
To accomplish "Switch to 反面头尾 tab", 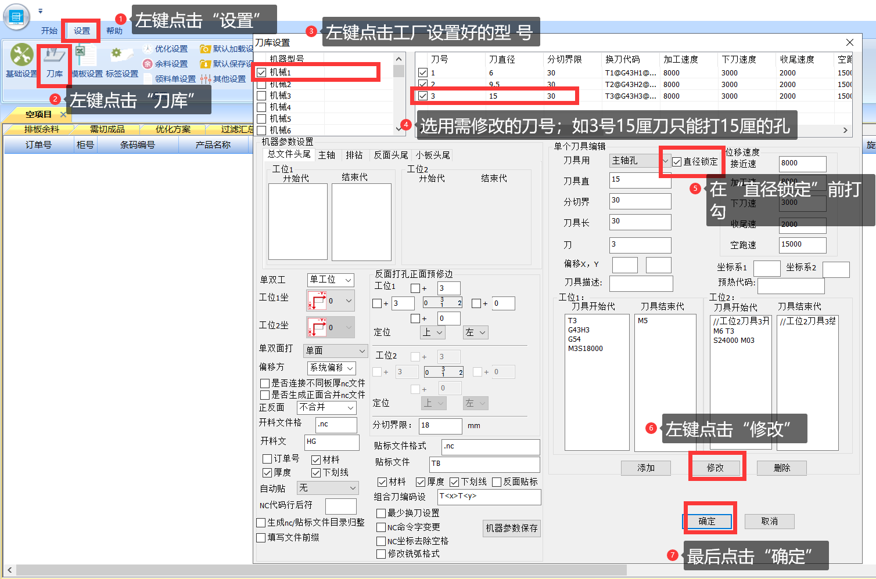I will pos(391,155).
